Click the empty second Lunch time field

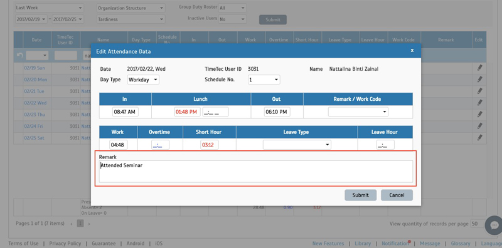click(215, 112)
